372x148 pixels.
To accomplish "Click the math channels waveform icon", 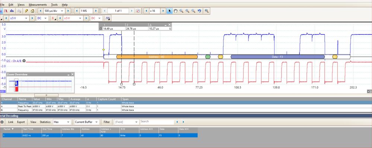I will (x=108, y=18).
